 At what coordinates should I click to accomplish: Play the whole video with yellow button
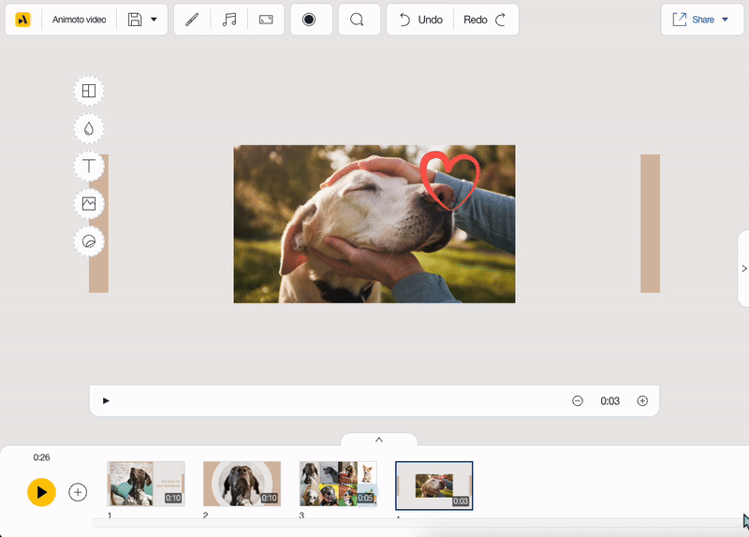pos(41,492)
